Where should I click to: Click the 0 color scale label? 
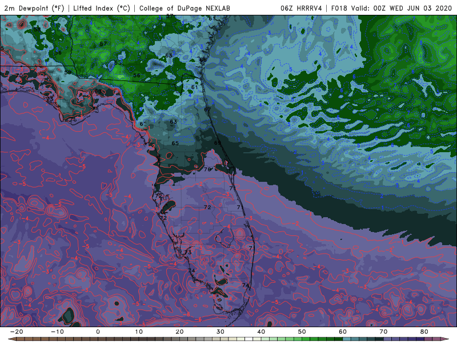point(98,332)
